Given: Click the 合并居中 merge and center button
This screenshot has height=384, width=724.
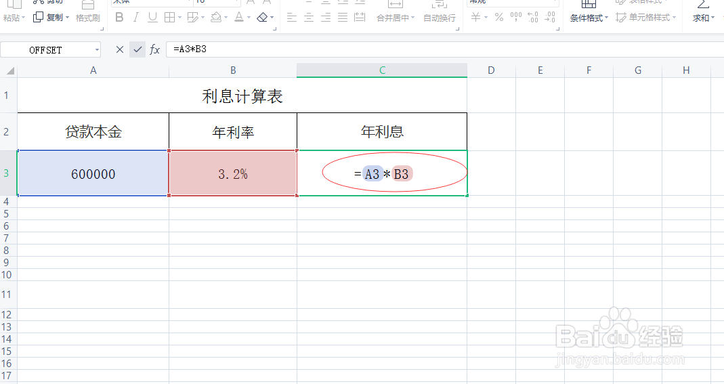Looking at the screenshot, I should click(x=393, y=18).
